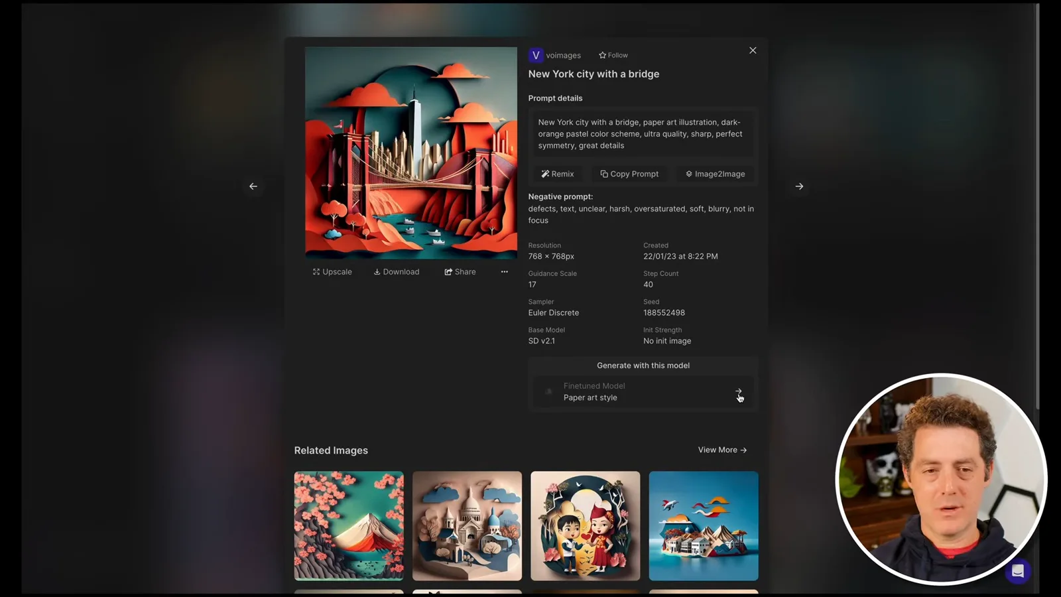This screenshot has height=597, width=1061.
Task: Click the Related Images heading
Action: 331,450
